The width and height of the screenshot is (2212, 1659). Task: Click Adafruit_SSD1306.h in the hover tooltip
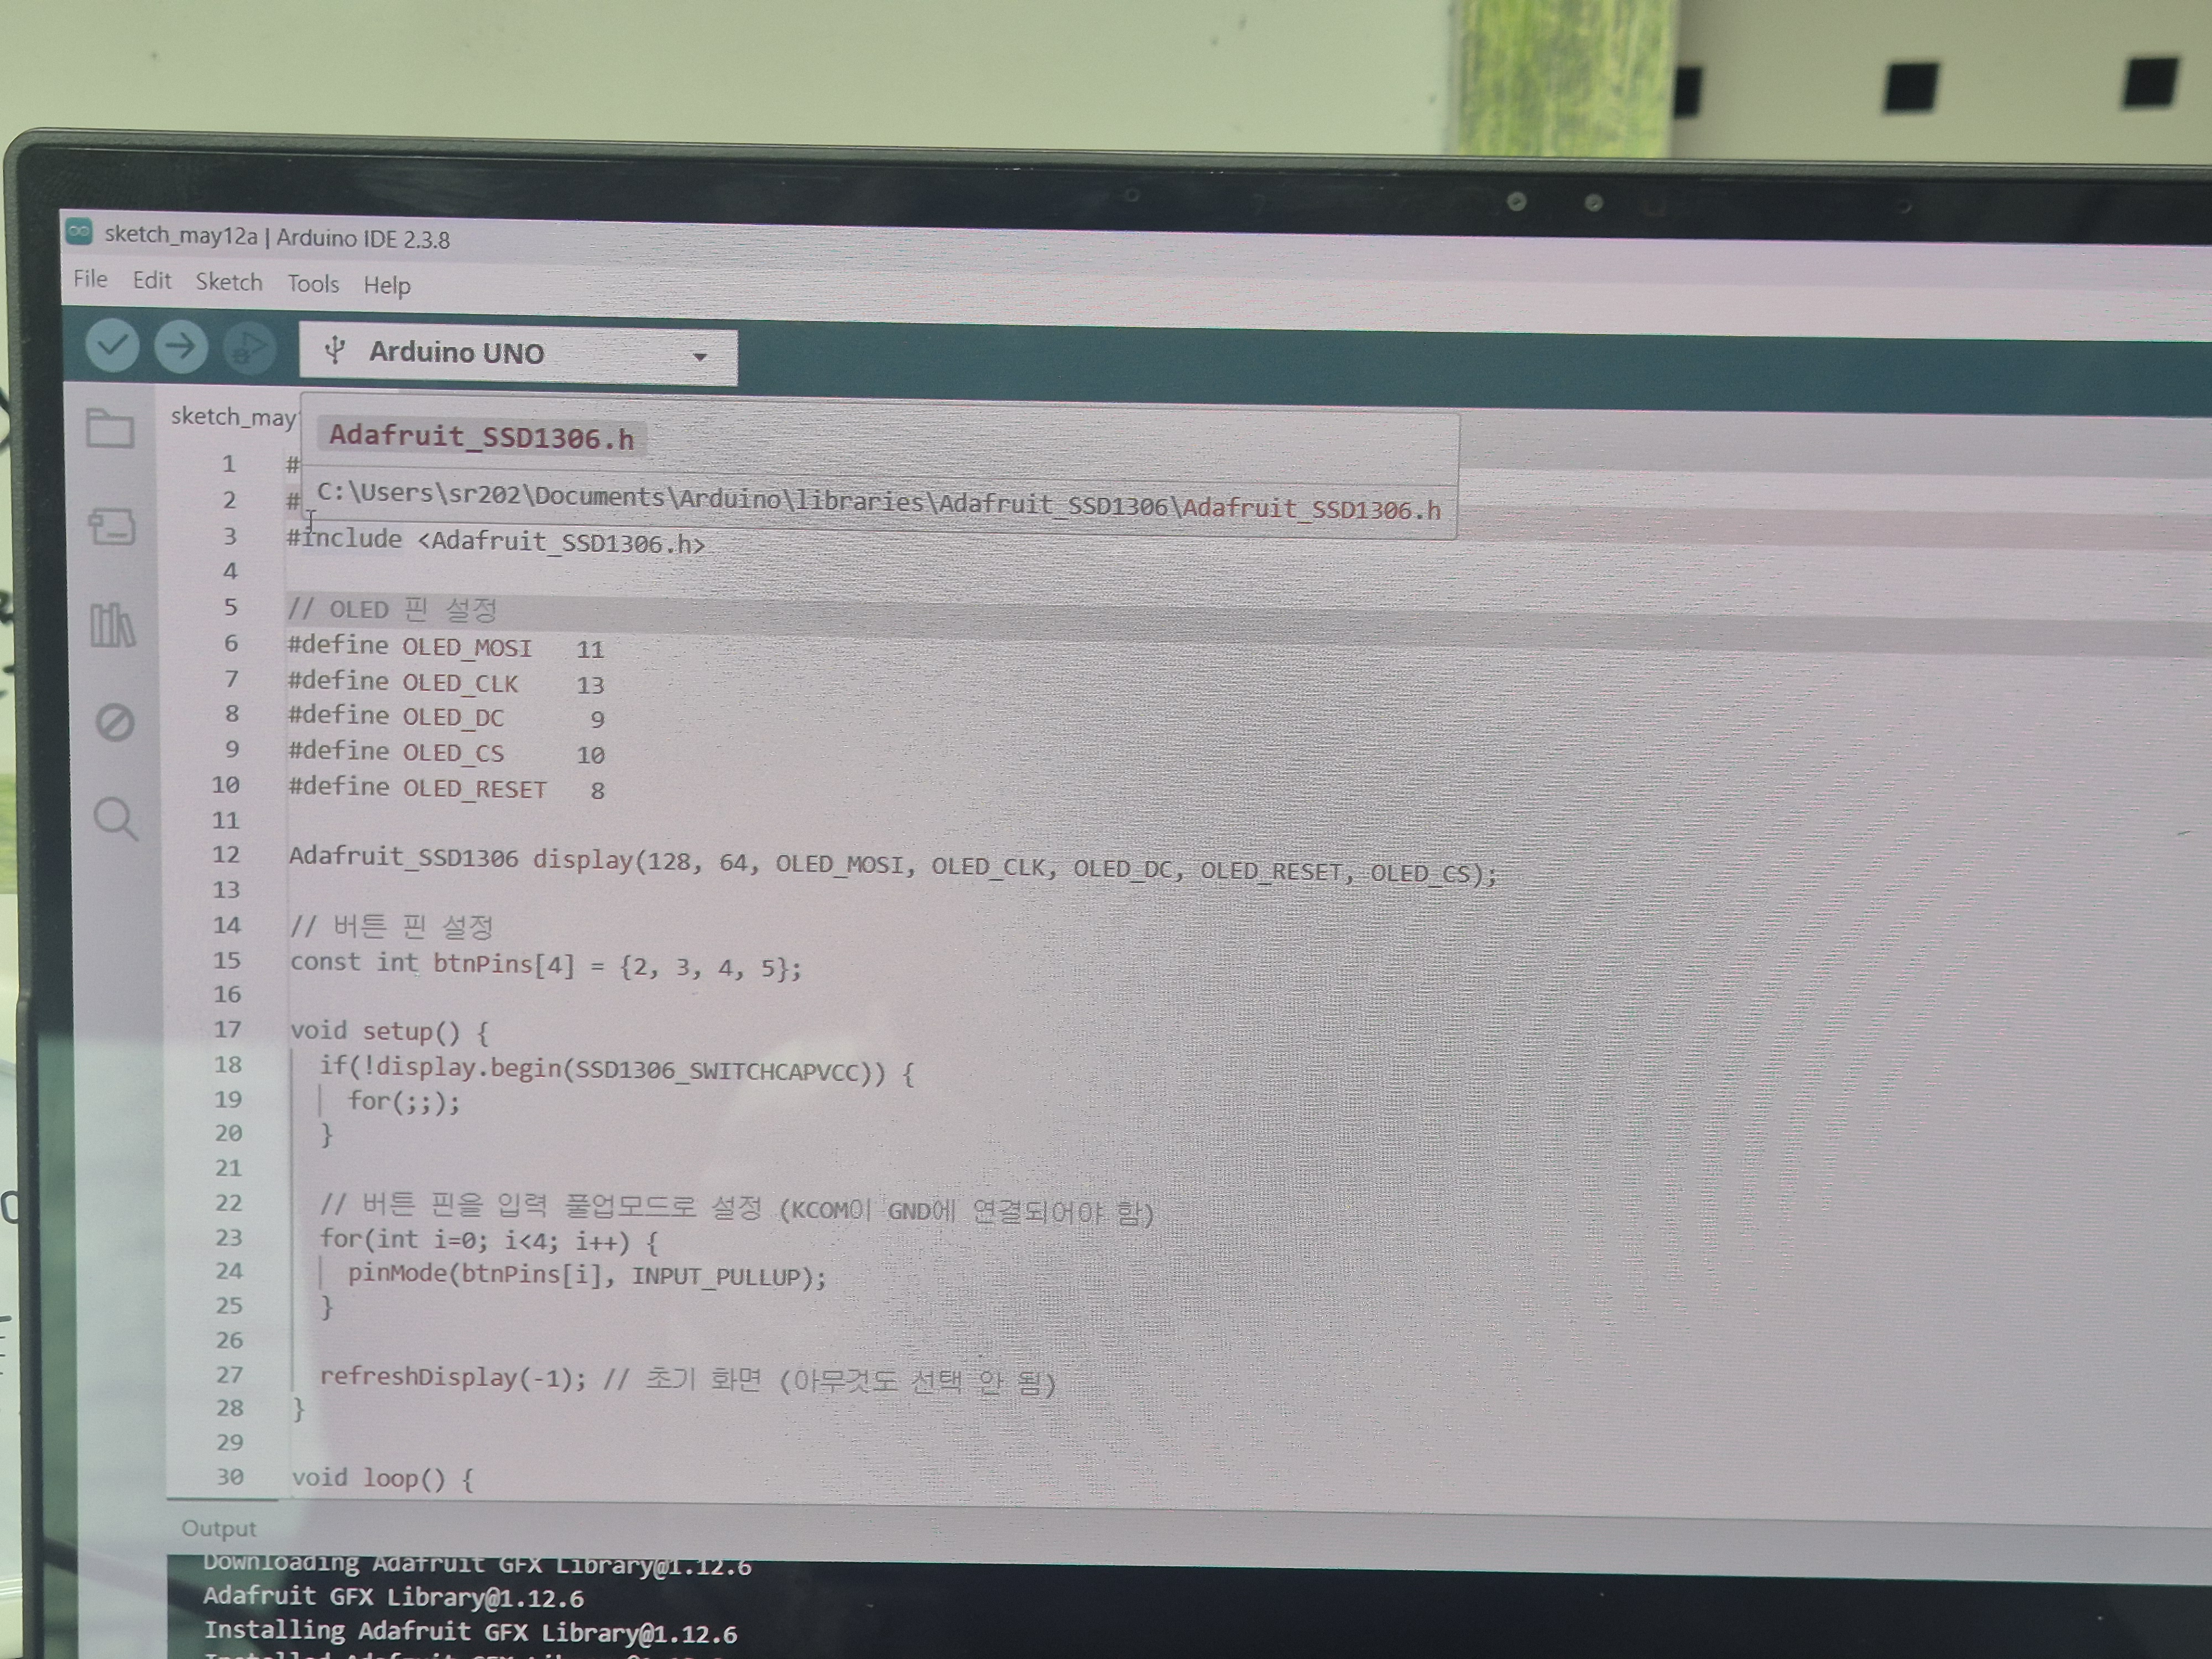tap(481, 437)
